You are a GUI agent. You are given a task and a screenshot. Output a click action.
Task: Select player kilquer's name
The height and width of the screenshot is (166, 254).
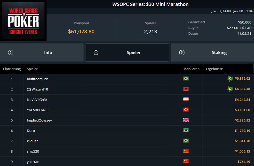[32, 141]
